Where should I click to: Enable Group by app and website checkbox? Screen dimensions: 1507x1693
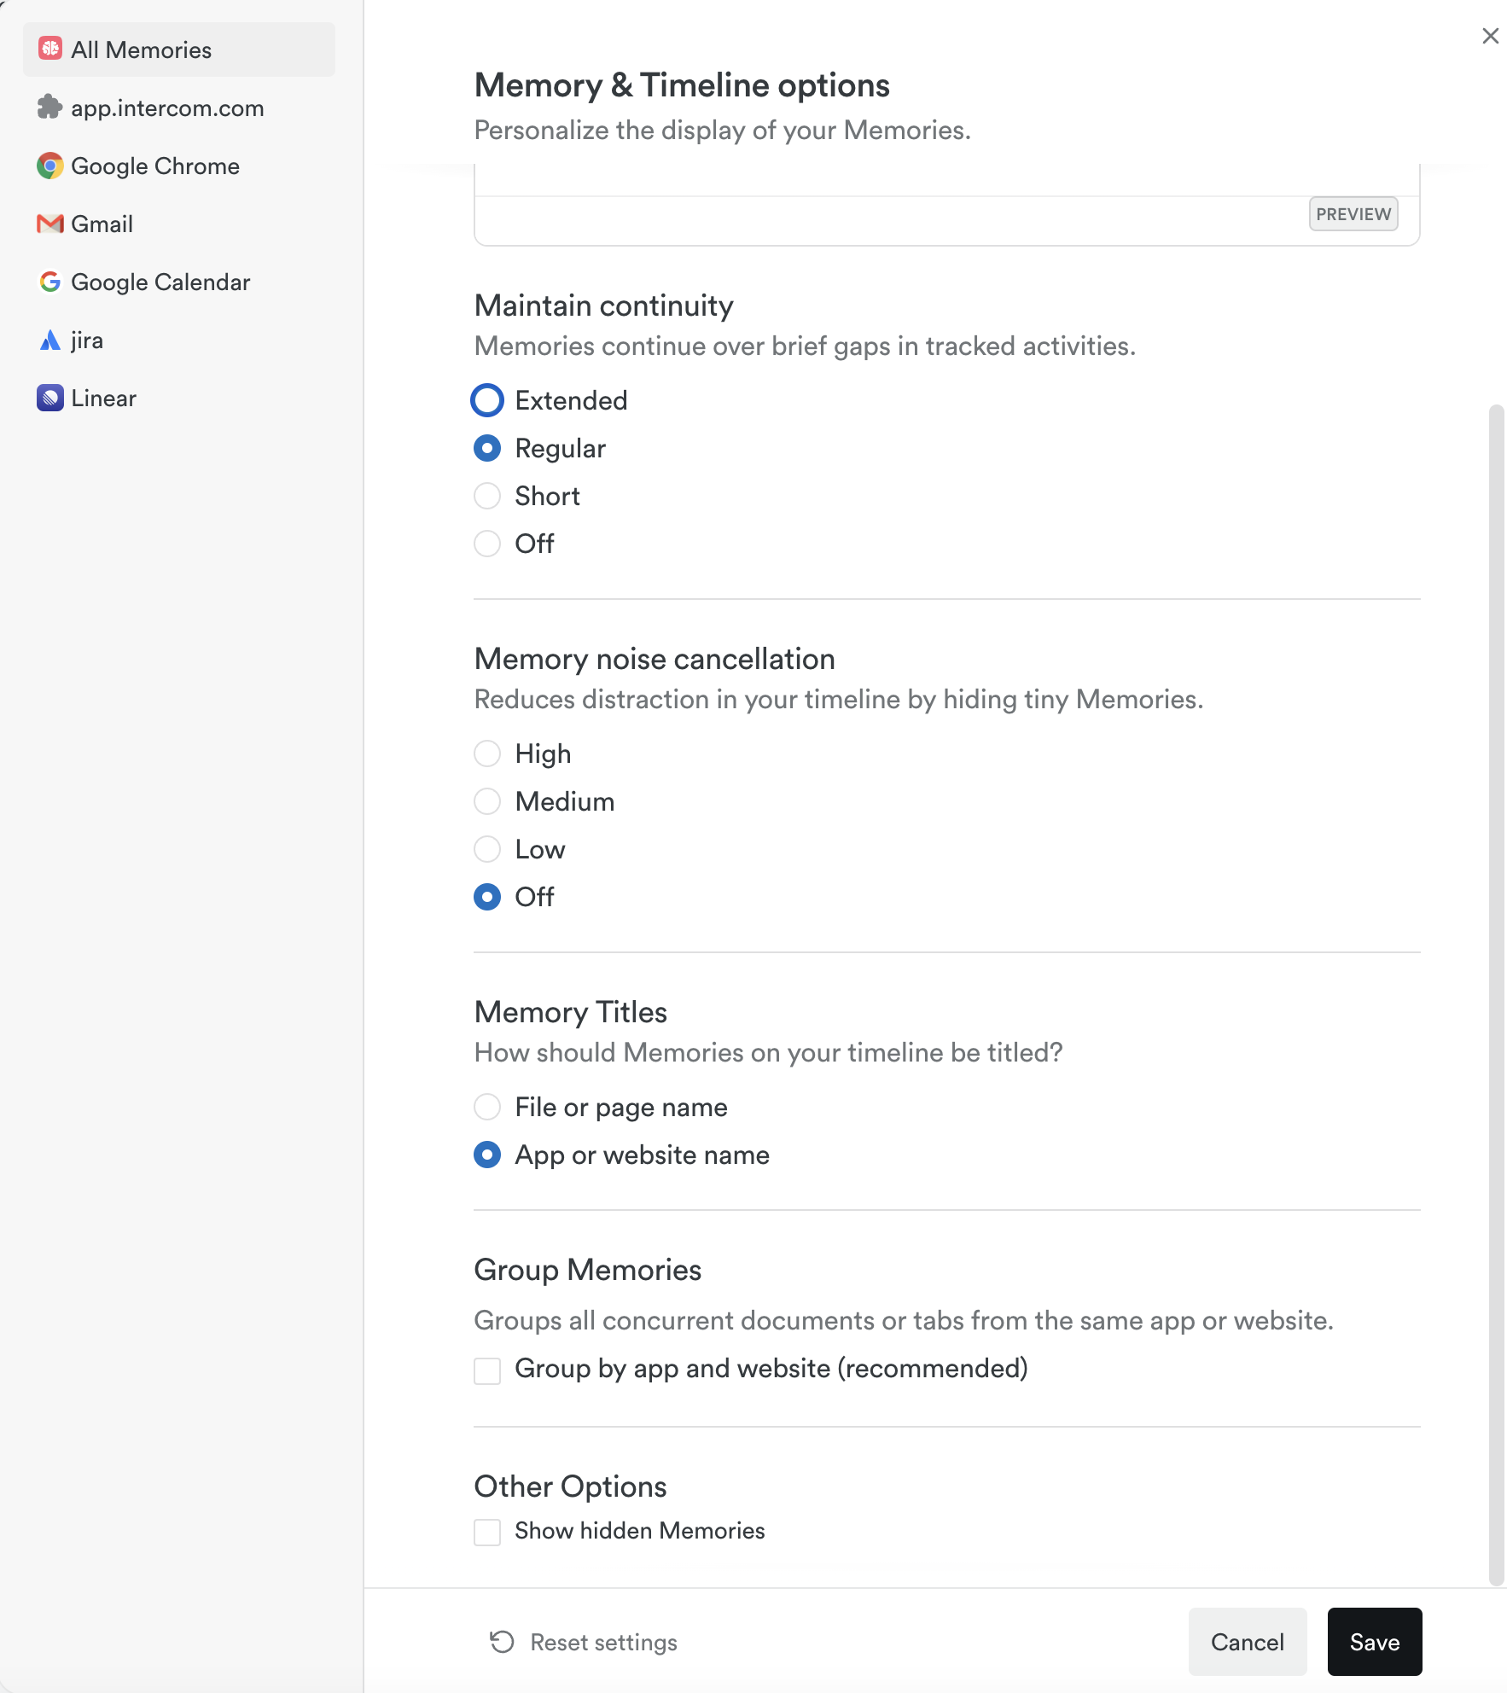click(487, 1370)
